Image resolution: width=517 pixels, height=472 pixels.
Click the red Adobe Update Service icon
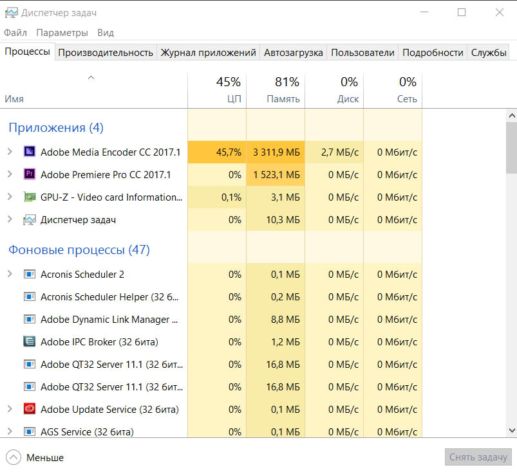[x=30, y=409]
